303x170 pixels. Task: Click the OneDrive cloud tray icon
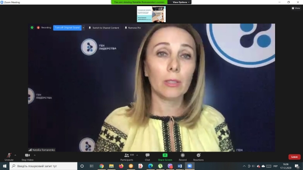point(263,166)
